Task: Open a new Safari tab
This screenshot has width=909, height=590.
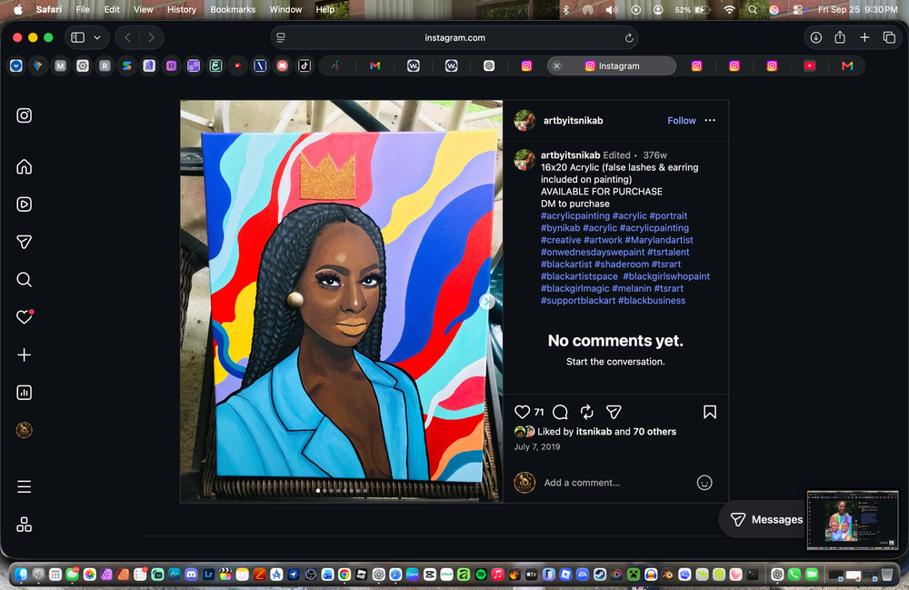Action: click(x=864, y=37)
